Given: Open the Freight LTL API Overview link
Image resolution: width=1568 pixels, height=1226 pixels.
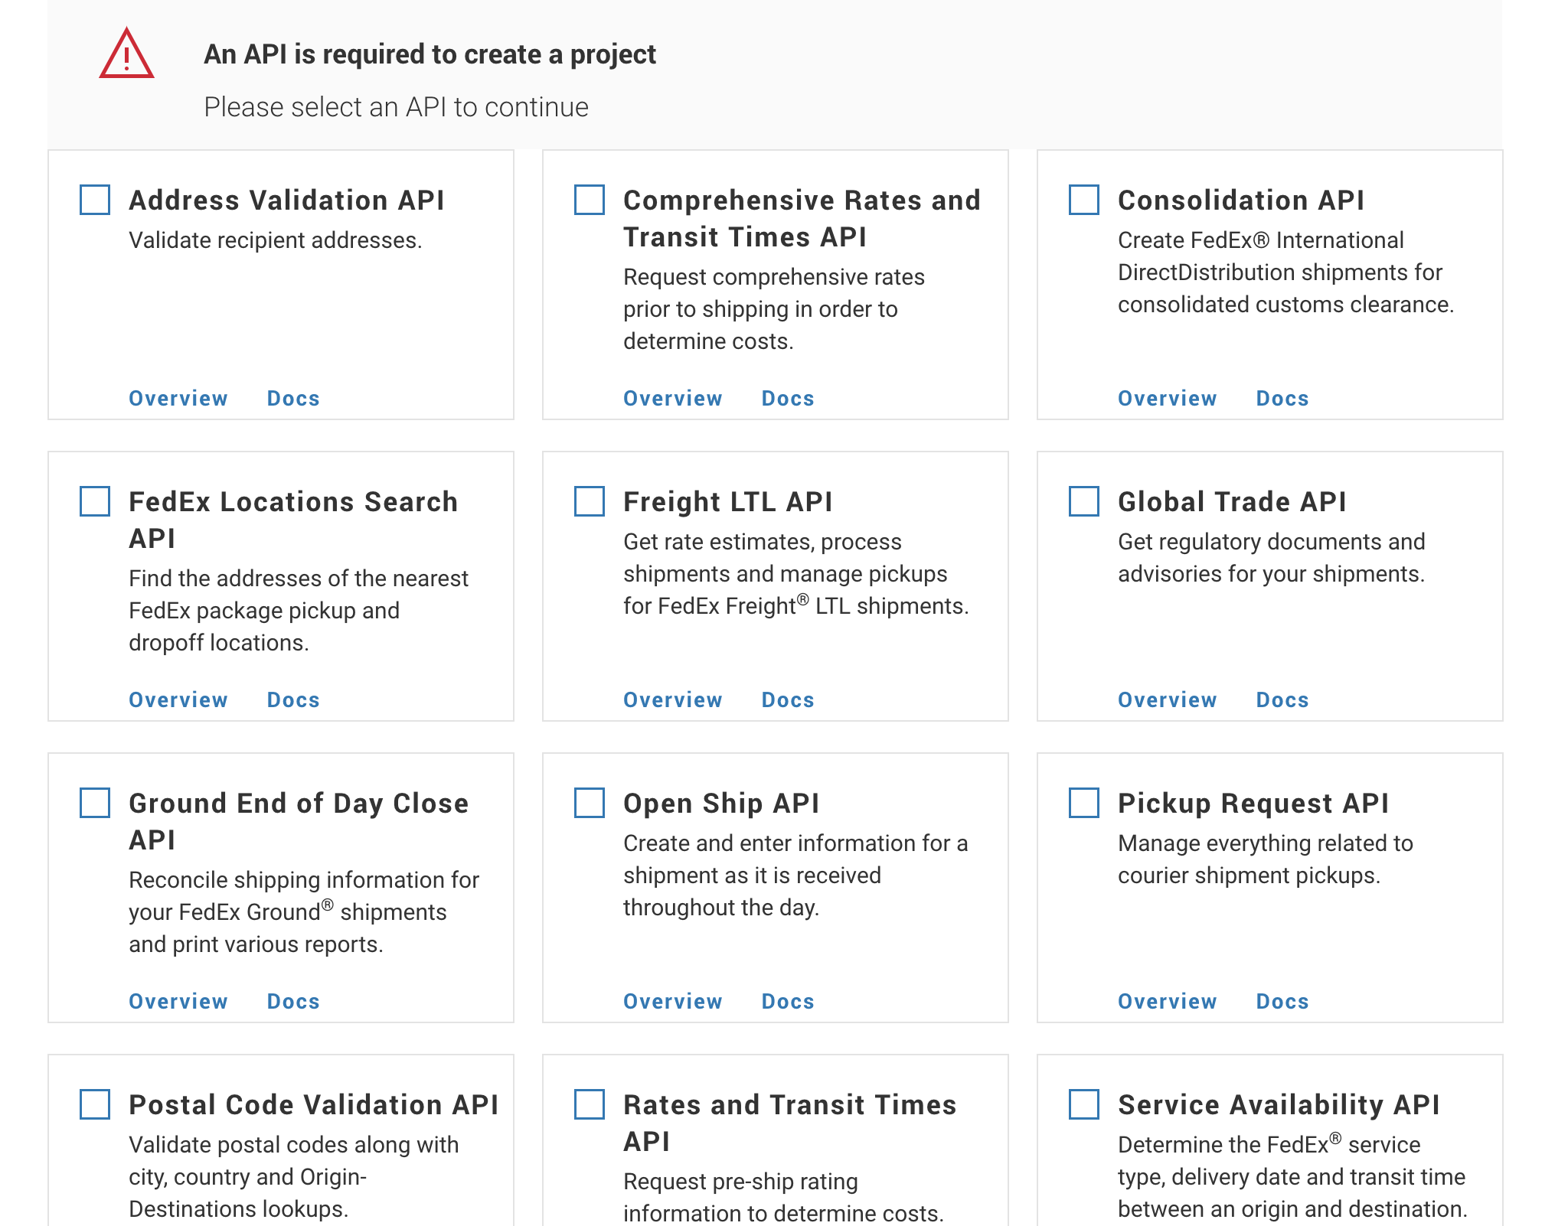Looking at the screenshot, I should 672,699.
